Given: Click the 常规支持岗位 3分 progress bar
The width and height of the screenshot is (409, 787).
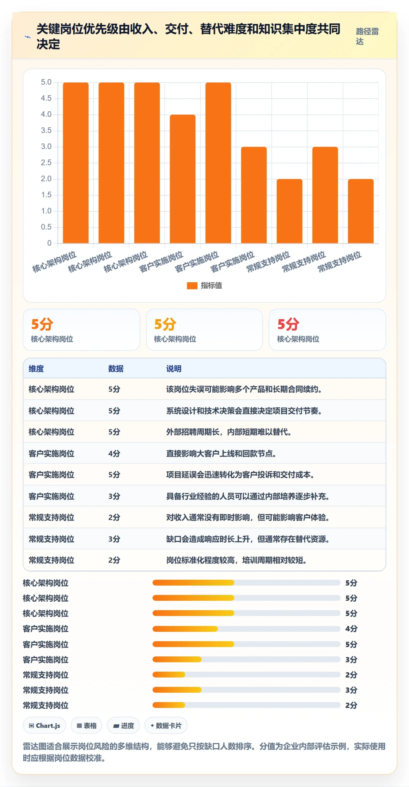Looking at the screenshot, I should tap(246, 690).
